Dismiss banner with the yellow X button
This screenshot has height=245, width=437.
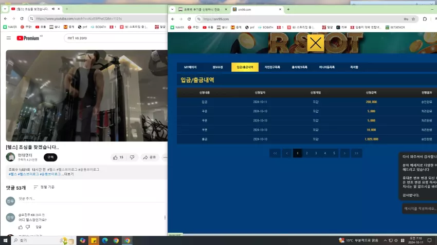pyautogui.click(x=316, y=43)
